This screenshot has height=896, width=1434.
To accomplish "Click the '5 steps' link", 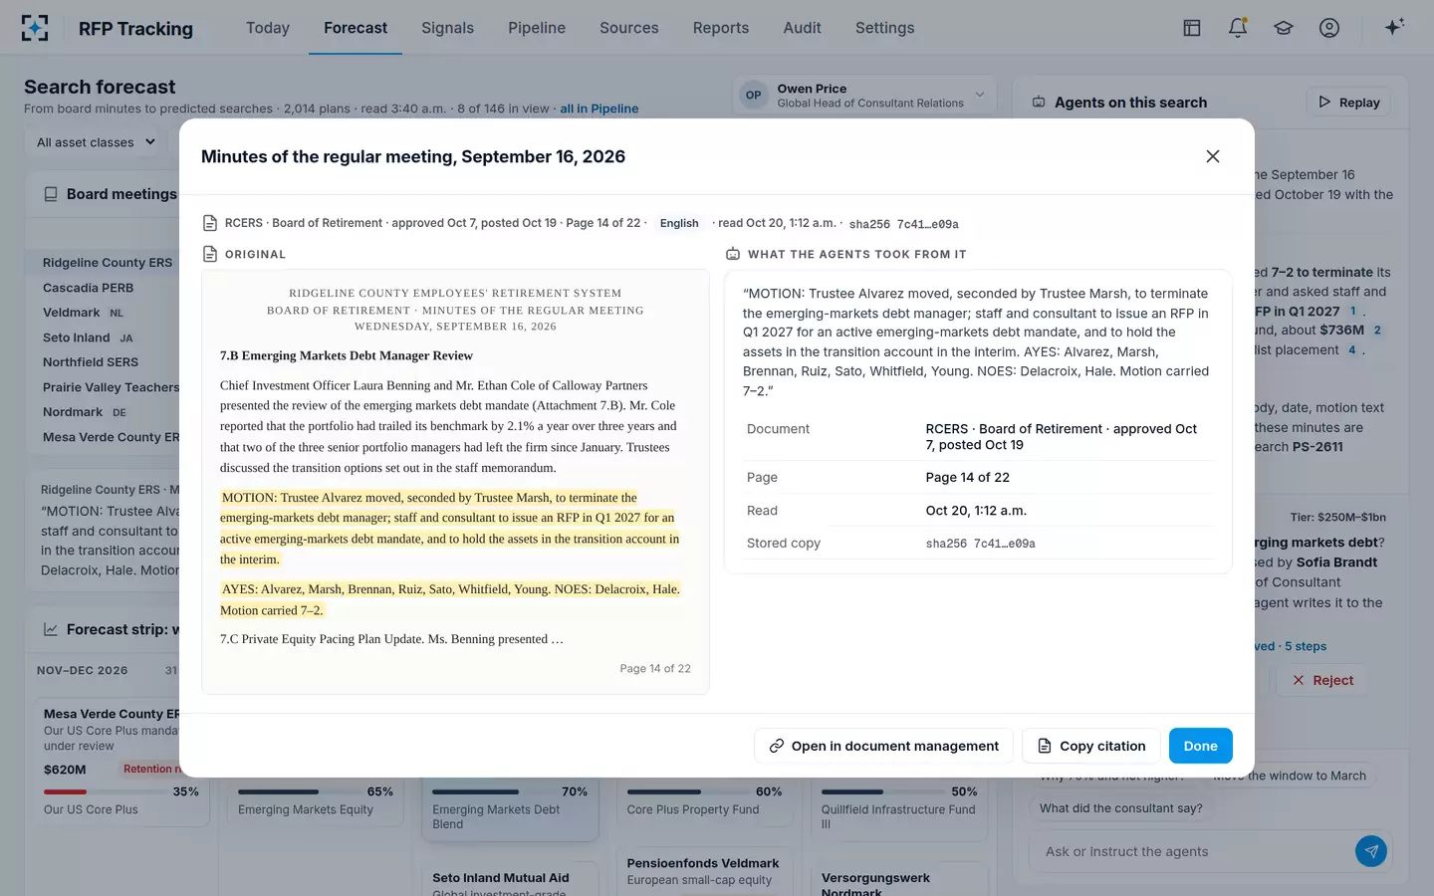I will click(1306, 646).
